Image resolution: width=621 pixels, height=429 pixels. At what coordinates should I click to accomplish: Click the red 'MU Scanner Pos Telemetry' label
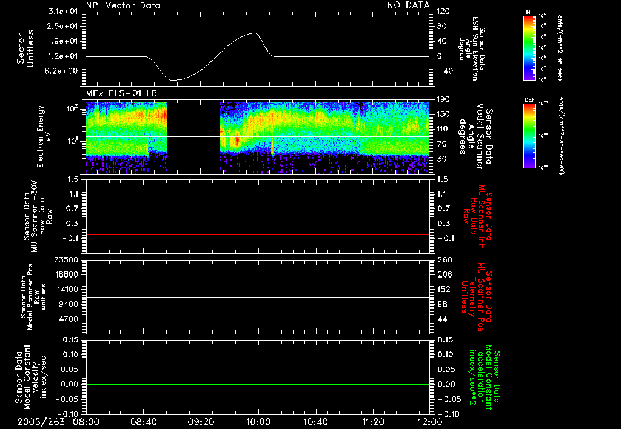tap(477, 297)
